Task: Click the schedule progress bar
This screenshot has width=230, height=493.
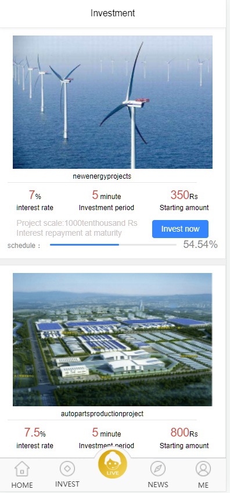Action: tap(113, 244)
